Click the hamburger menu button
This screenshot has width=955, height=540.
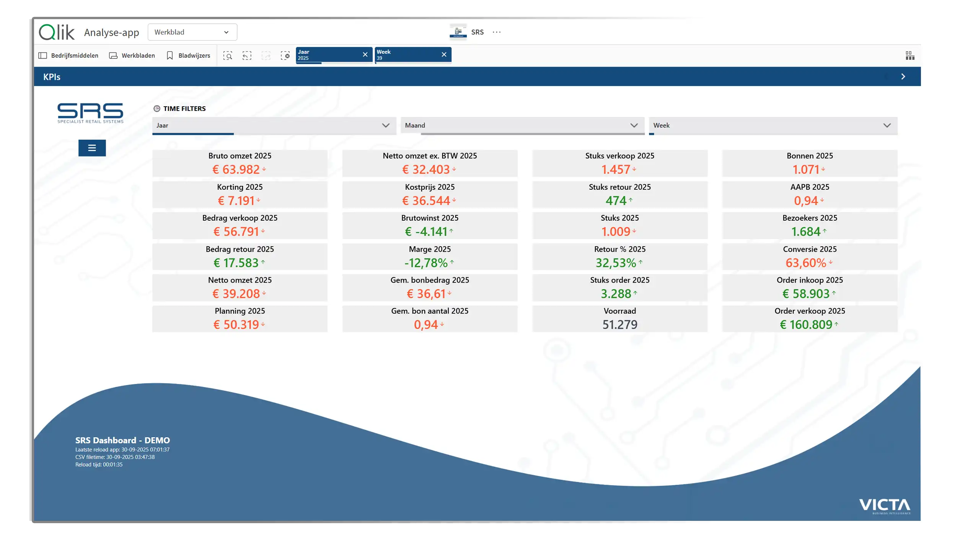[92, 148]
